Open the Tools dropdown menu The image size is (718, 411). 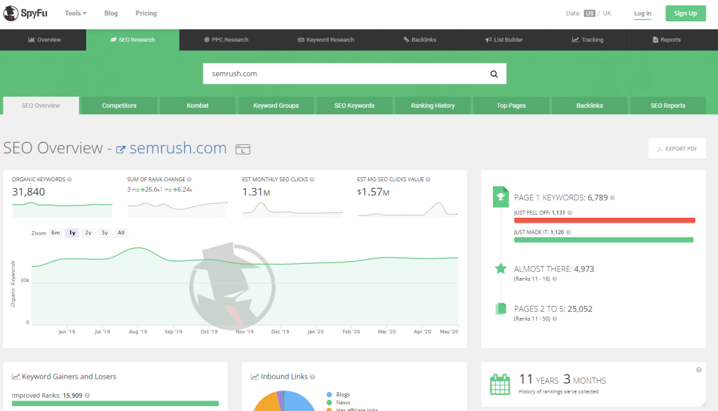[x=76, y=13]
